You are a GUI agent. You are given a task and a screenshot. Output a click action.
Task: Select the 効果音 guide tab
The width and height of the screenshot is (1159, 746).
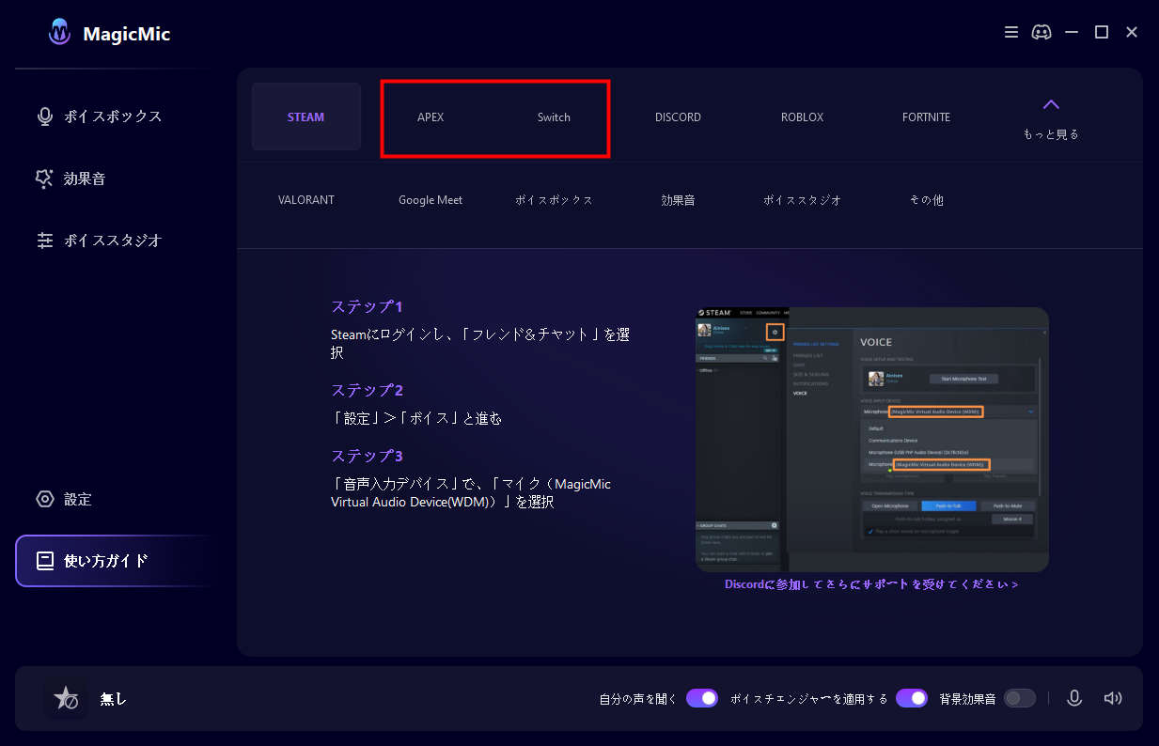click(x=678, y=200)
